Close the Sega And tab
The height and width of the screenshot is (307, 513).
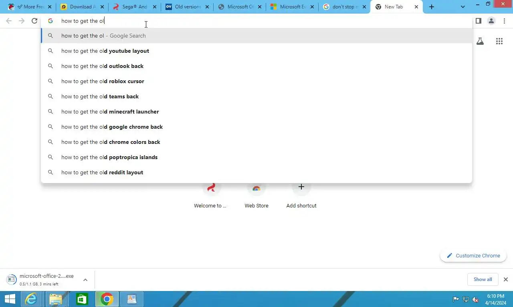(x=155, y=7)
